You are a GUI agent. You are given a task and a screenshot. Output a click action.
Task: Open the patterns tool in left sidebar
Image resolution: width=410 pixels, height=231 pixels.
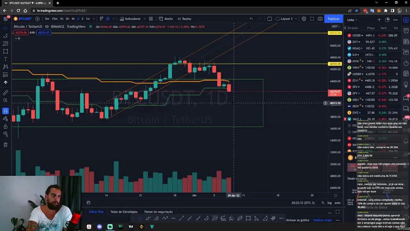coord(5,67)
